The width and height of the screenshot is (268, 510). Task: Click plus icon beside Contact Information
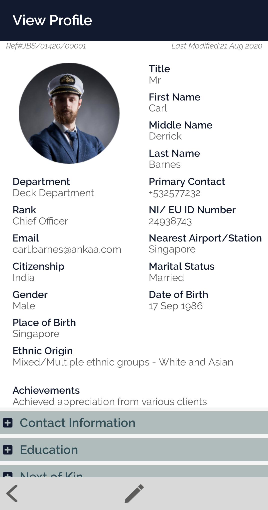(8, 423)
